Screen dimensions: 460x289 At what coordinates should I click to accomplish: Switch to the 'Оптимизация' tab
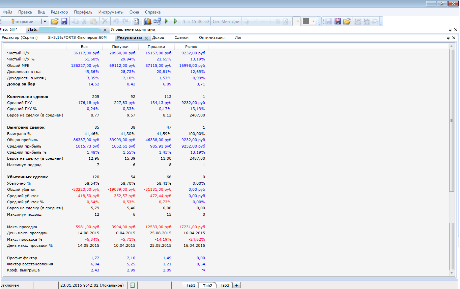[x=211, y=37]
